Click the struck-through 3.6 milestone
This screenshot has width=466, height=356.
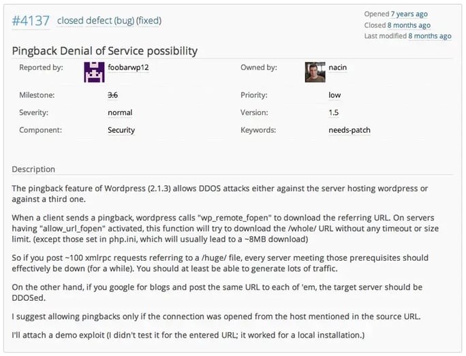coord(112,95)
